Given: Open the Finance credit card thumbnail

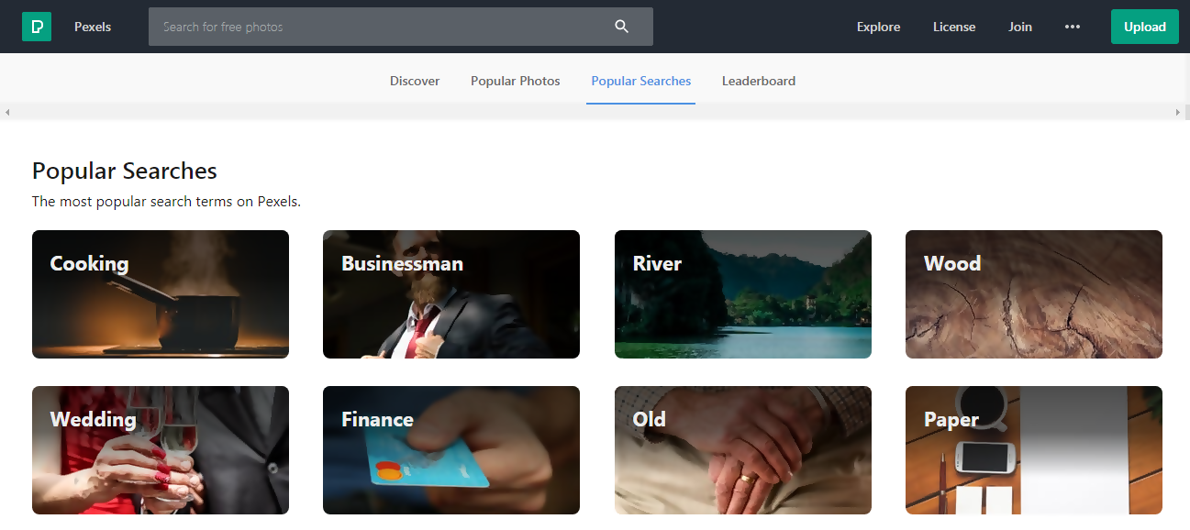Looking at the screenshot, I should [451, 450].
